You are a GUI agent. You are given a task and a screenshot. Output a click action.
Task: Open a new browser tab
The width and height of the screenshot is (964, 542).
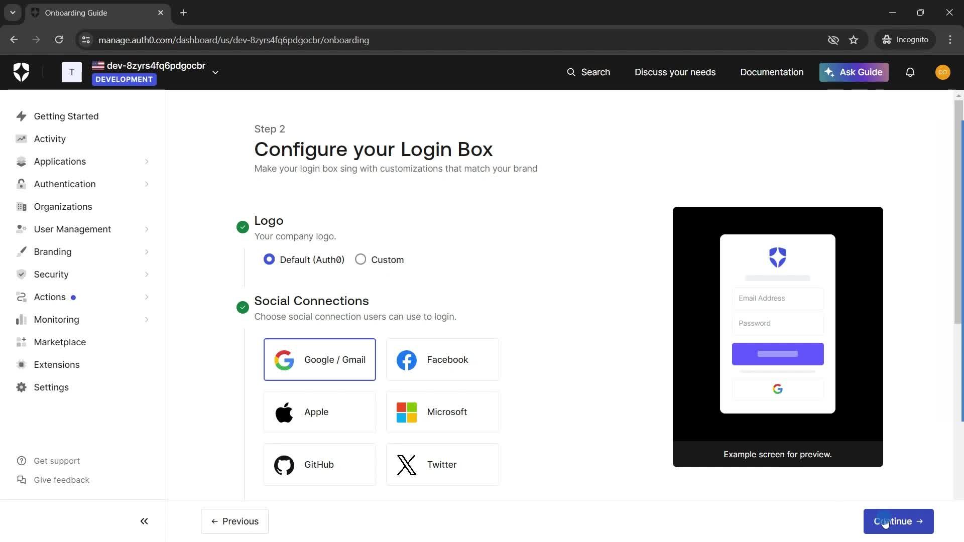pyautogui.click(x=184, y=13)
